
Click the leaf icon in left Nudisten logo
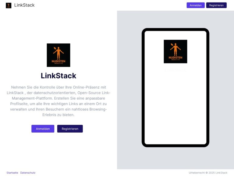[55, 48]
